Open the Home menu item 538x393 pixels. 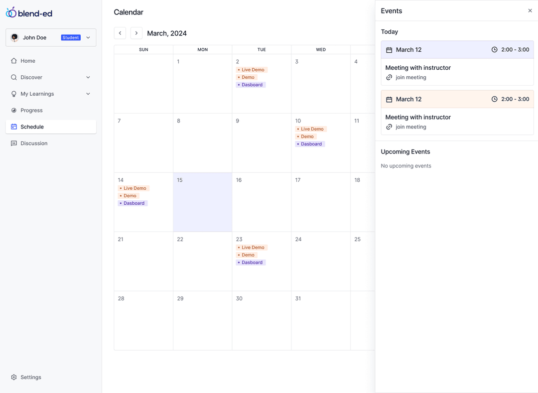tap(51, 61)
